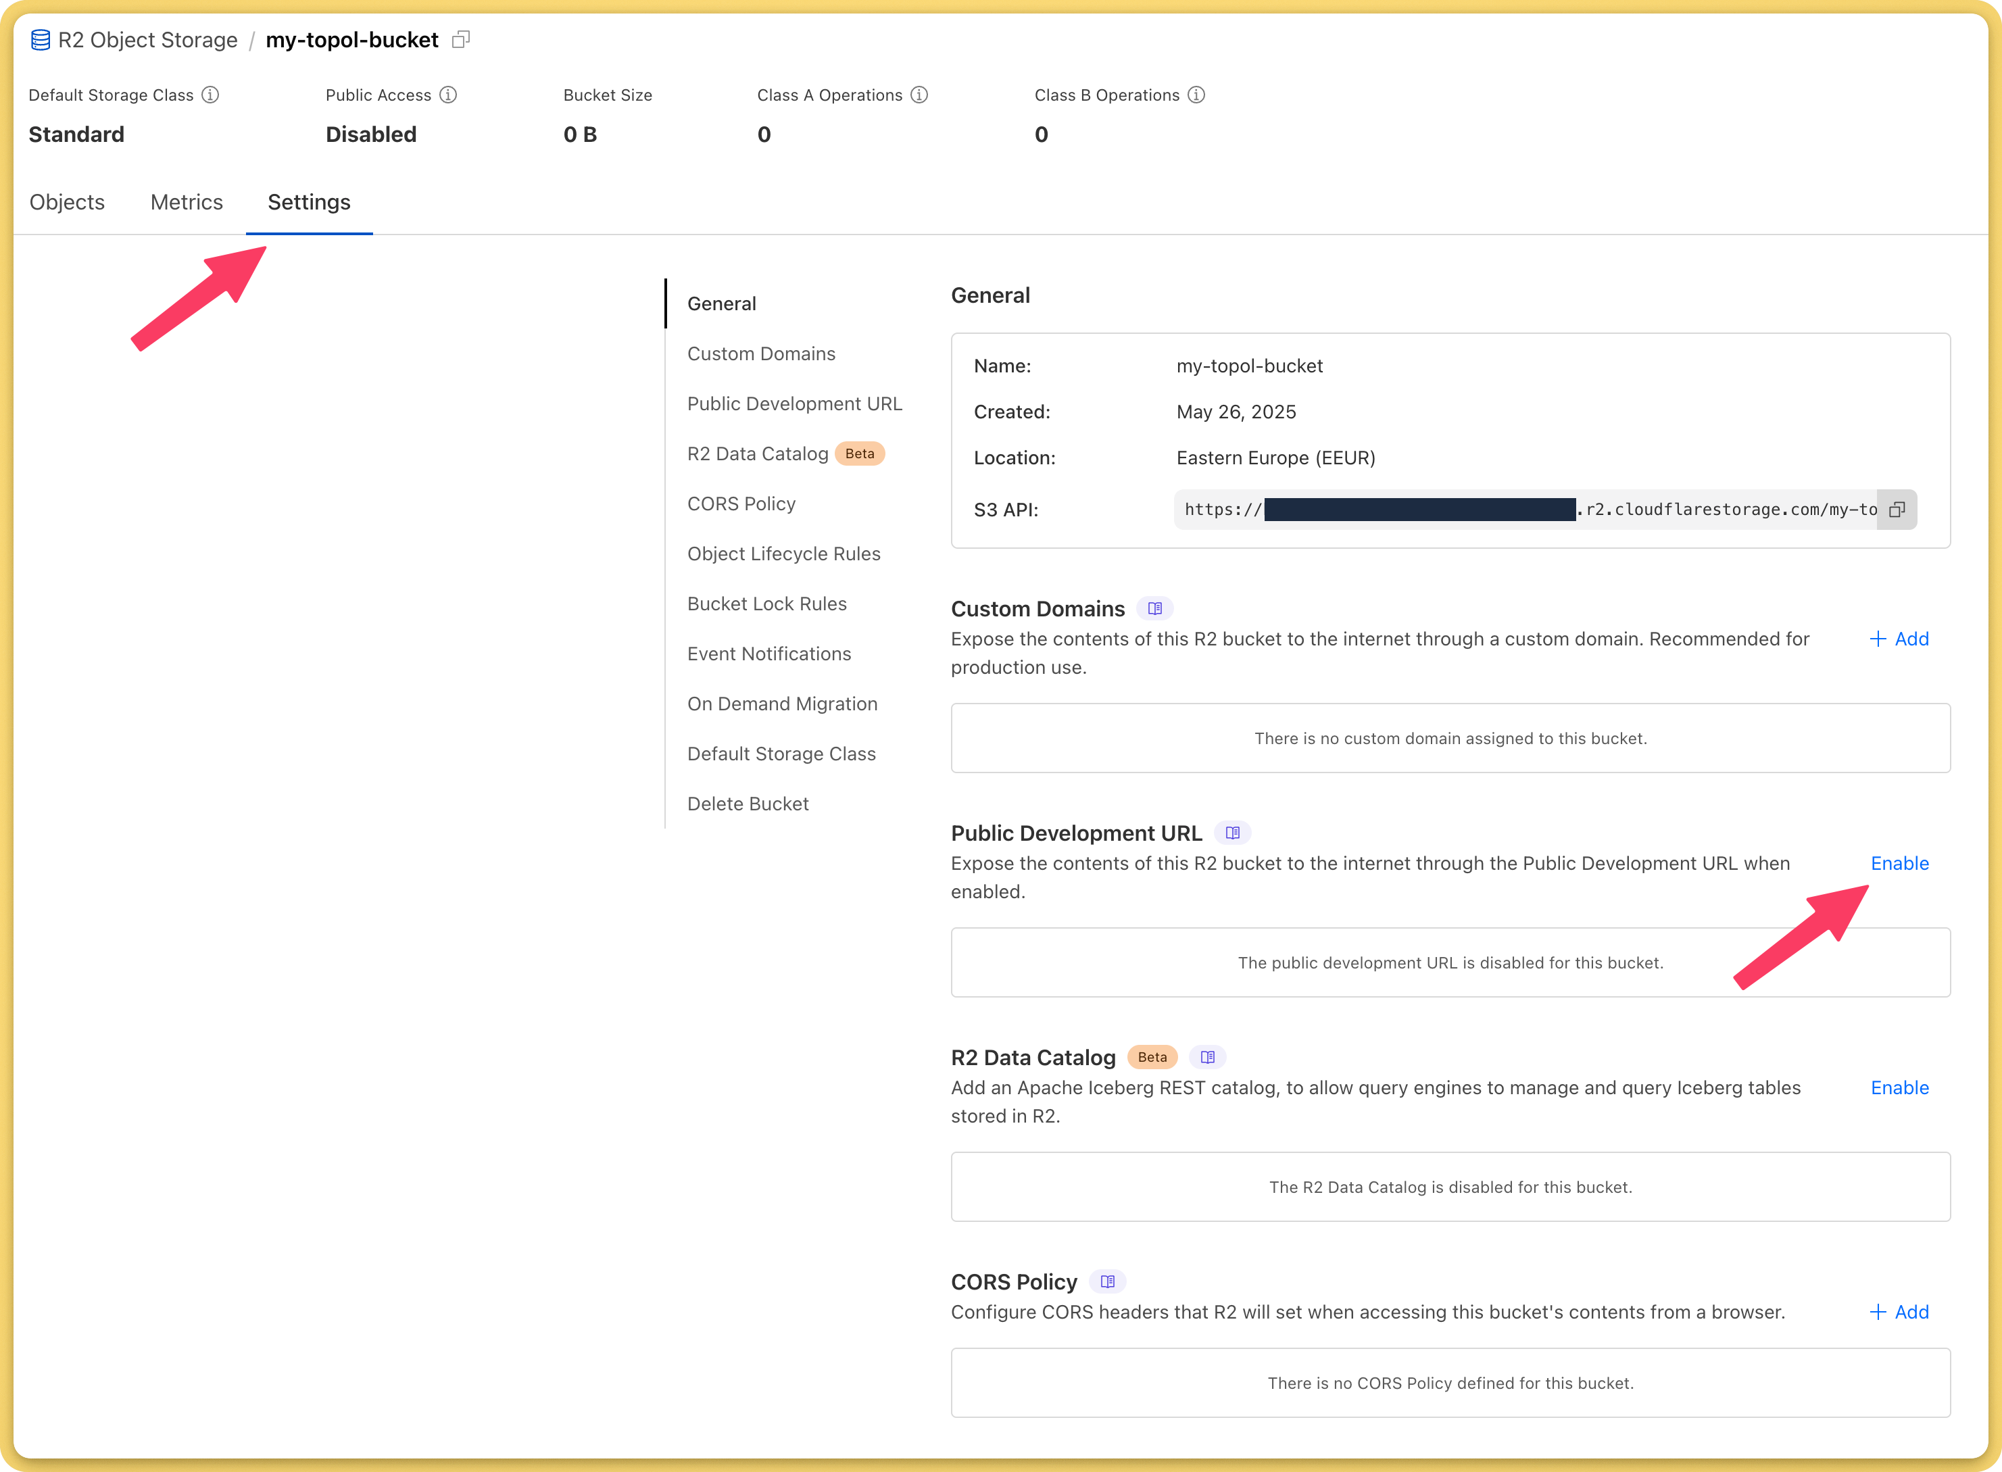
Task: Click 'The public development URL is disabled' message
Action: (1450, 963)
